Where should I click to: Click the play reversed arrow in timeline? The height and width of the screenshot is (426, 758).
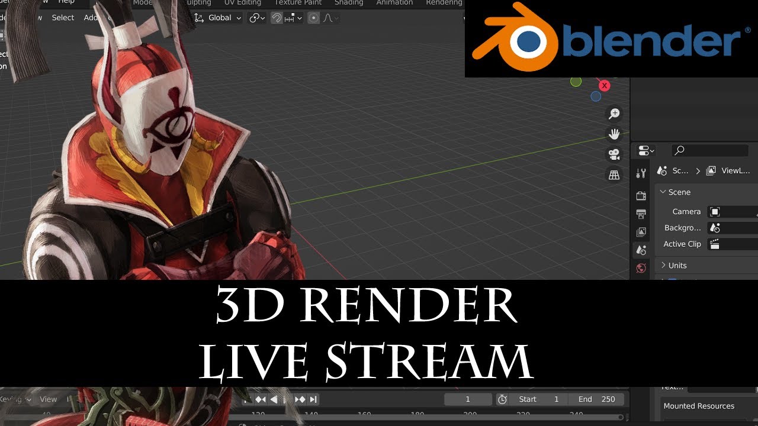(x=274, y=399)
